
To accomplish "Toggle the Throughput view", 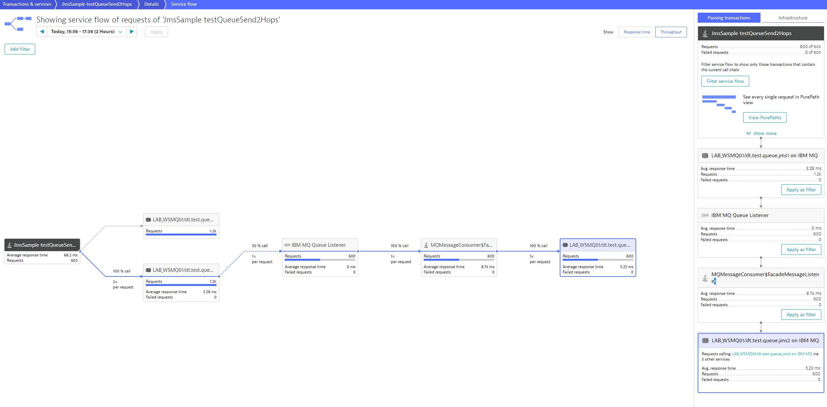I will [x=670, y=32].
